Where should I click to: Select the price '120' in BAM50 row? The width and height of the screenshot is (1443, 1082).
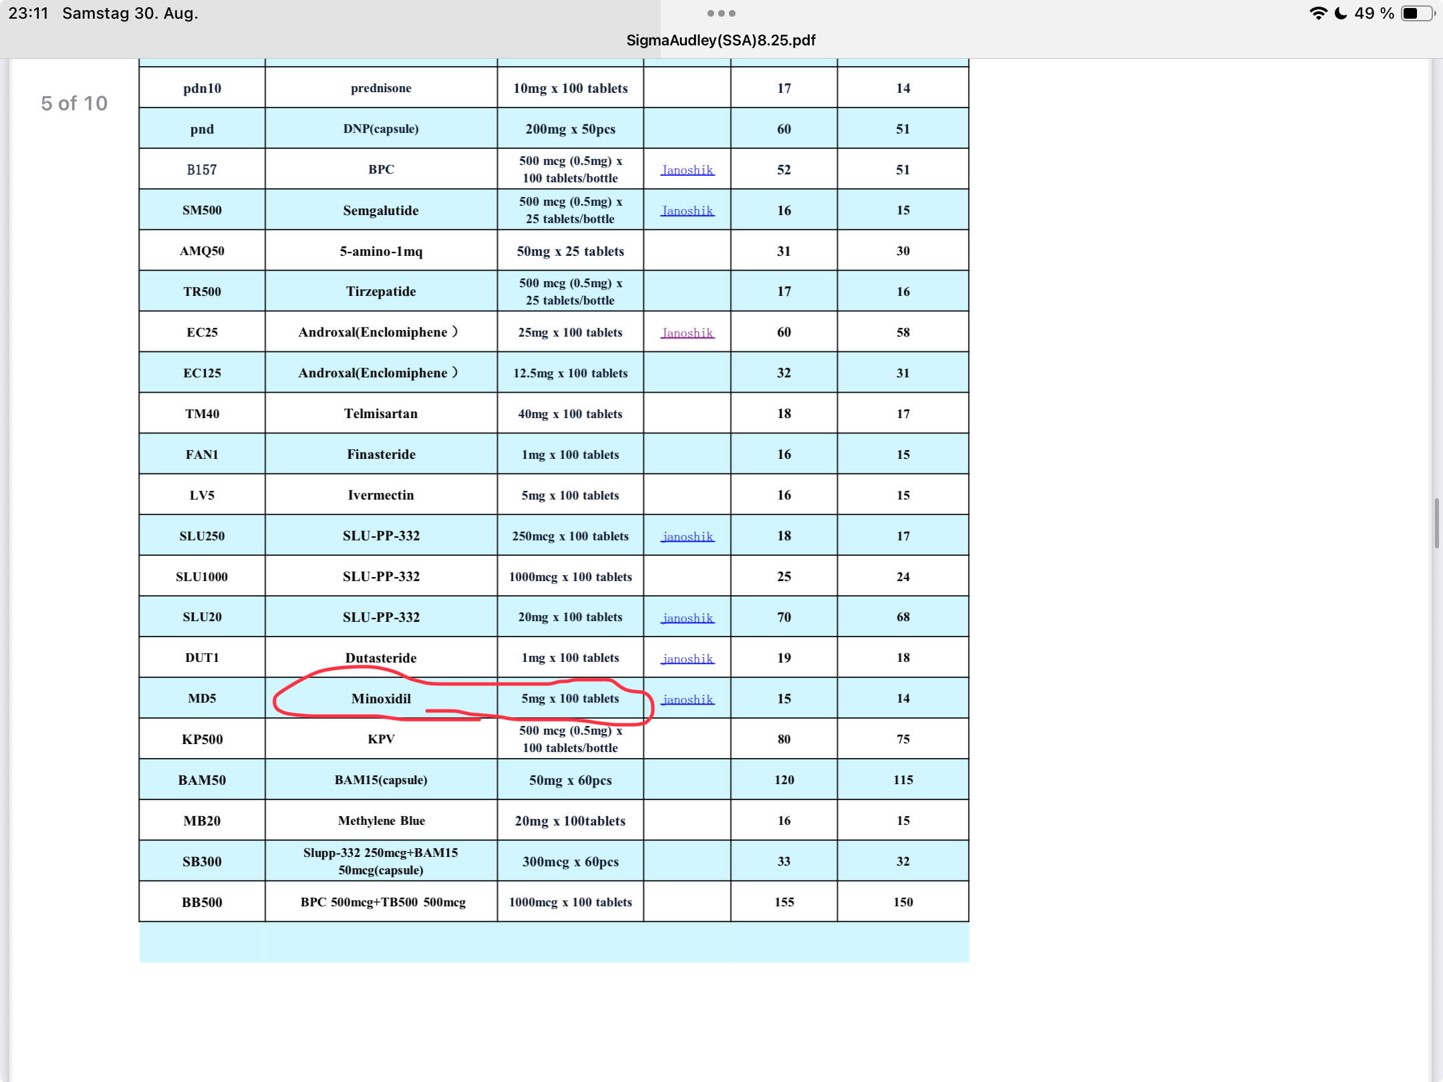tap(784, 780)
